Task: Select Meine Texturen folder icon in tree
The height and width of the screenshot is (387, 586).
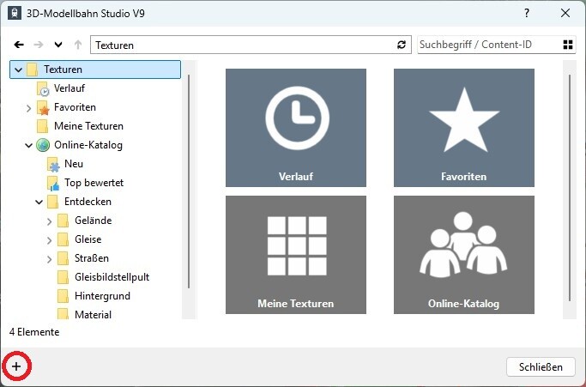Action: pyautogui.click(x=42, y=126)
